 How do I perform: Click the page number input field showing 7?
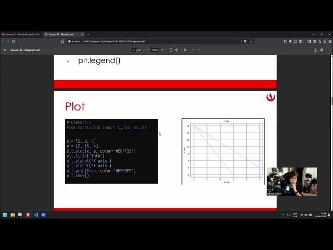(134, 50)
